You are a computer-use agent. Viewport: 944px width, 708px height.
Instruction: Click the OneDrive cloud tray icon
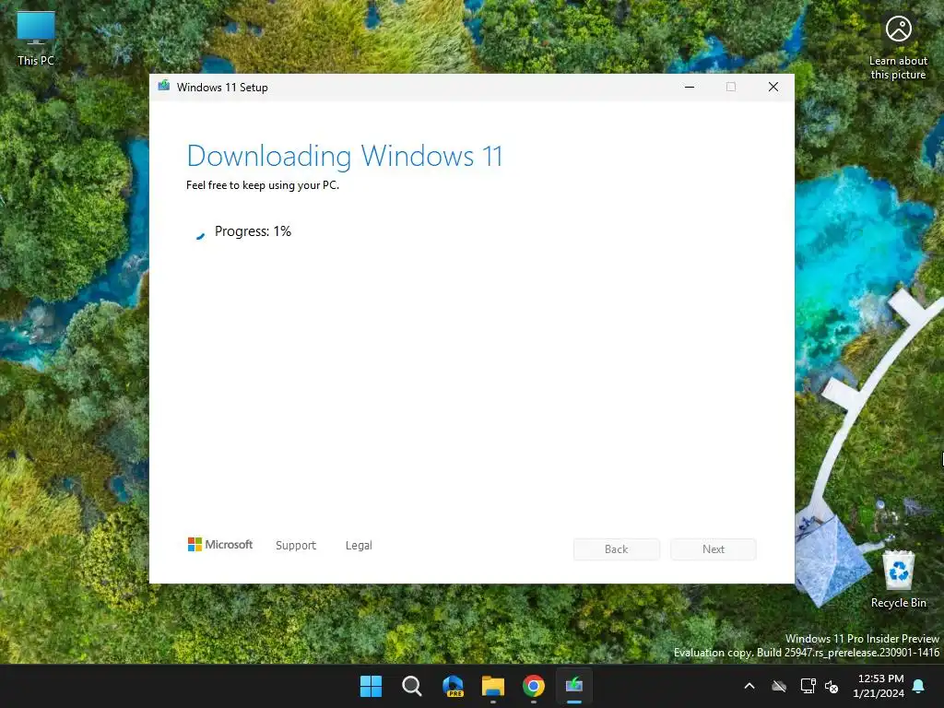click(779, 686)
